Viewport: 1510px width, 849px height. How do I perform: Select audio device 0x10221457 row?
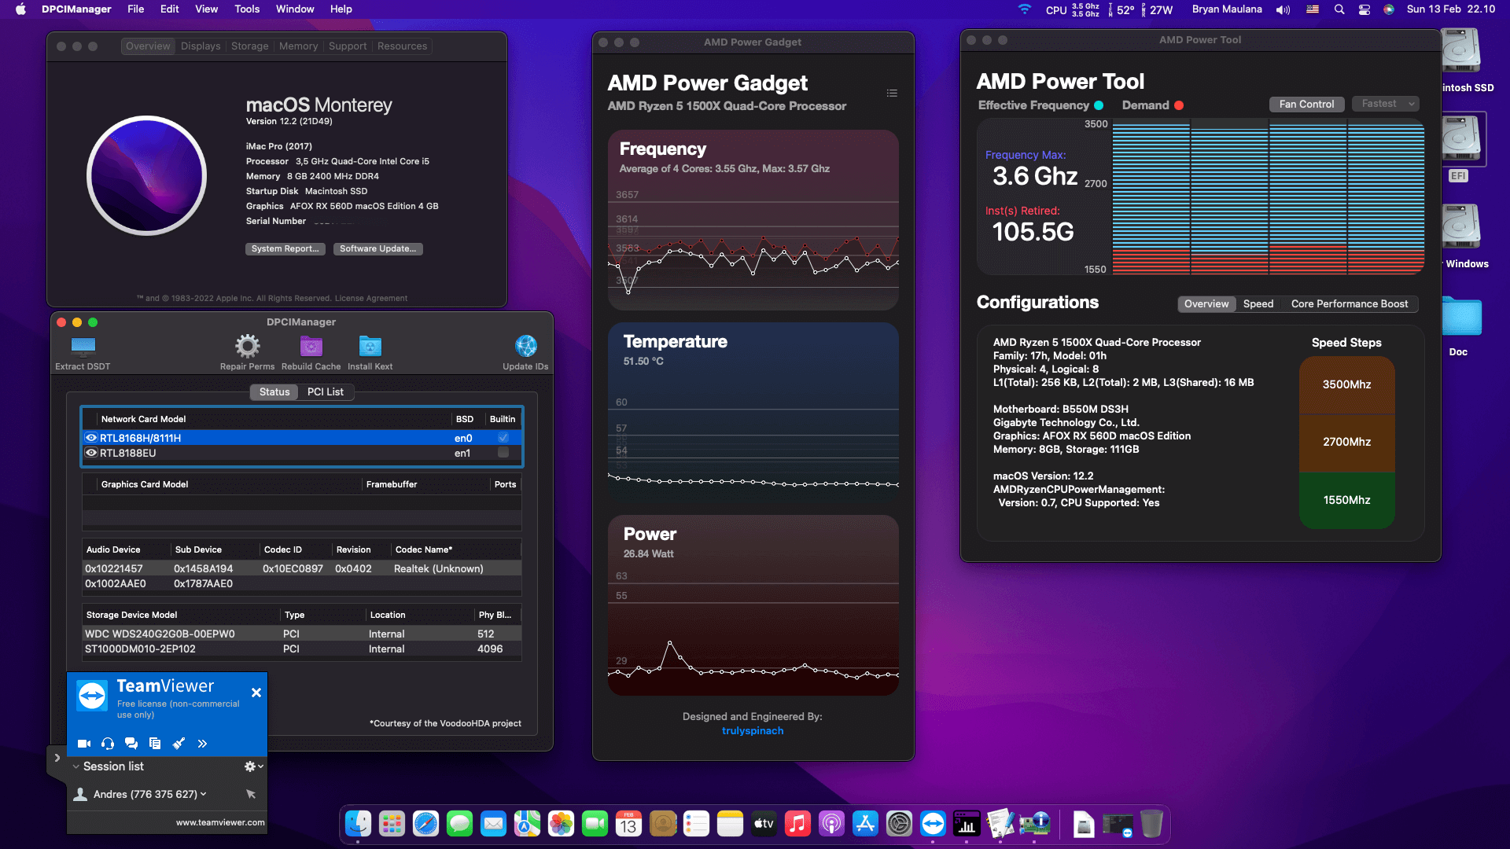point(302,568)
